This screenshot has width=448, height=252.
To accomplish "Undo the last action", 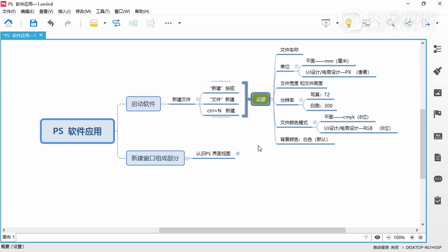I will tap(51, 23).
